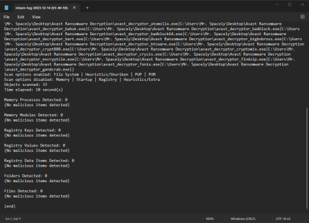
Task: Click 'Registry Keys Detected: 0' text
Action: coord(32,130)
